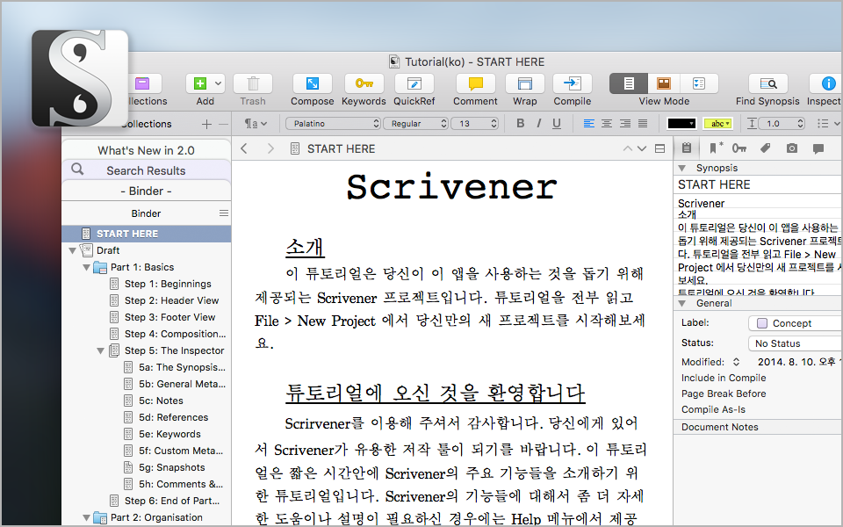Screen dimensions: 843x527
Task: Switch View Mode to outliner
Action: 699,83
